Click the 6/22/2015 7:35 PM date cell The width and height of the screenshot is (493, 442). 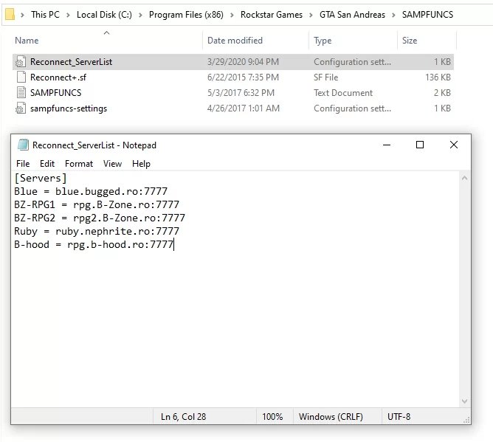pos(243,77)
